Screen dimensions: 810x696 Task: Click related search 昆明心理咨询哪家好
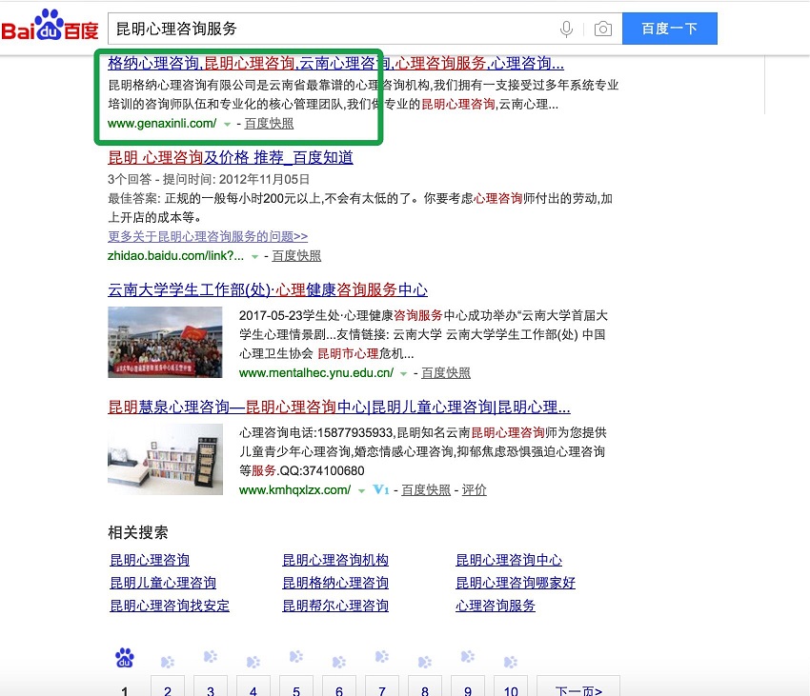tap(516, 583)
